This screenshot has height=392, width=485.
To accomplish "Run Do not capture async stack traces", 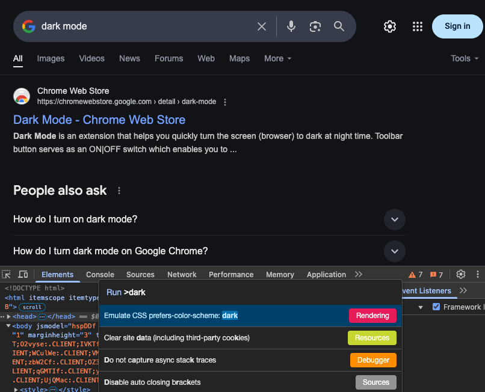I will [x=250, y=360].
